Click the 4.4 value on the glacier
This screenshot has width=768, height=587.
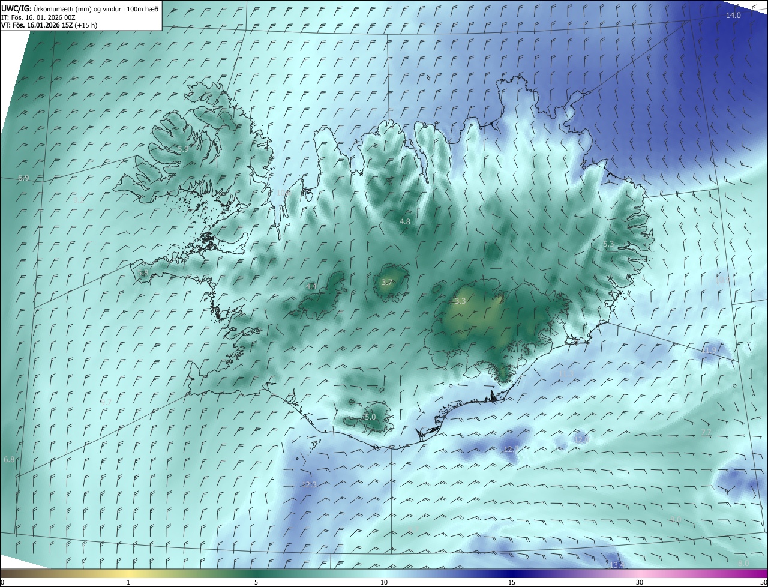(311, 287)
